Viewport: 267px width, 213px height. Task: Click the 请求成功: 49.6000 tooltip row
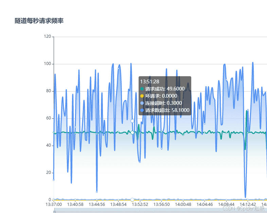coord(165,89)
